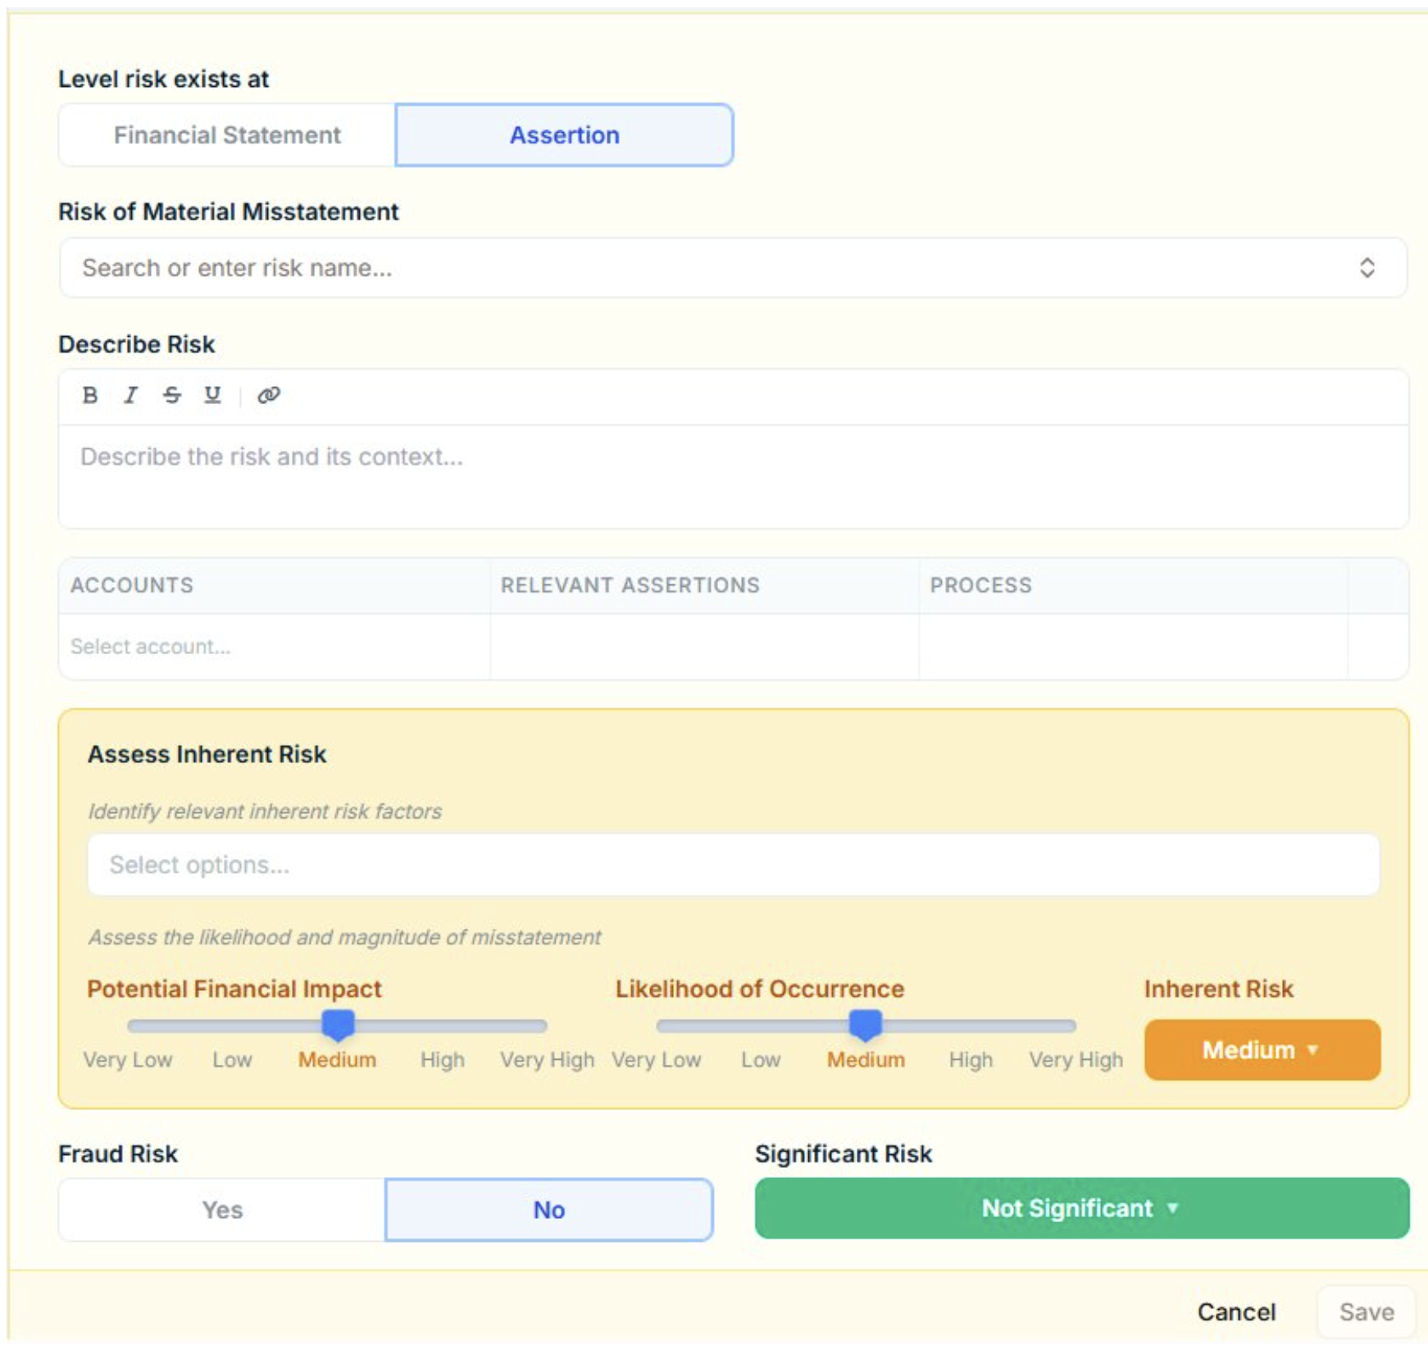Click Potential Financial Impact slider handle
This screenshot has height=1359, width=1428.
click(x=338, y=1025)
